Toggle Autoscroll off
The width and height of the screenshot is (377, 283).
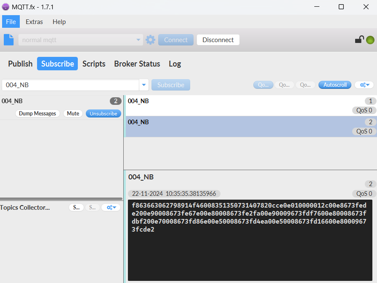335,85
